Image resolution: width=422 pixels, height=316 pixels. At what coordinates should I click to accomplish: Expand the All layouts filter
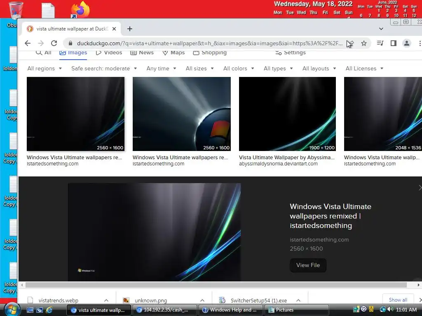coord(319,69)
